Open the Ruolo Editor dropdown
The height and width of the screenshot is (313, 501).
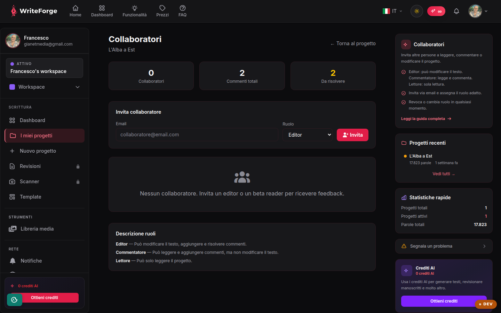pyautogui.click(x=308, y=135)
